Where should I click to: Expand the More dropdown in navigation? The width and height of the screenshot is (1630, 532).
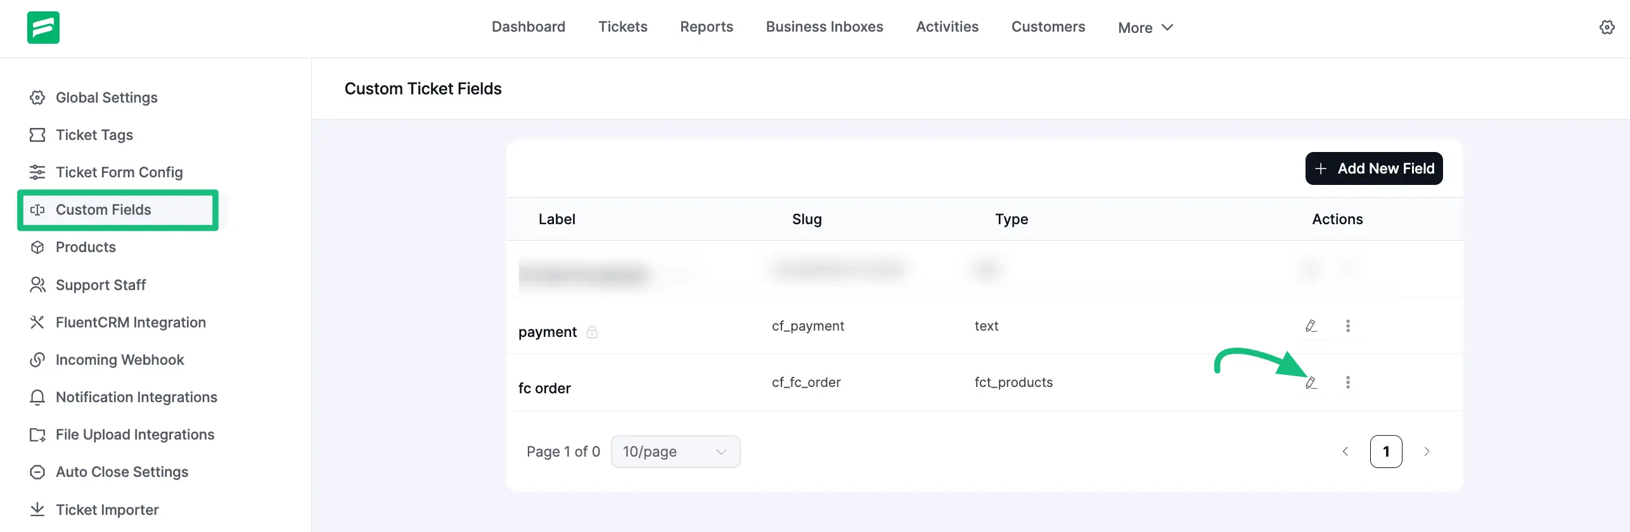click(1145, 28)
